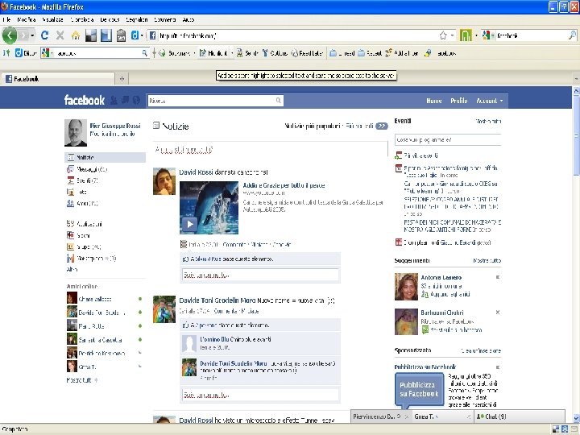Open a new tab with plus button
The height and width of the screenshot is (435, 580).
[x=122, y=78]
